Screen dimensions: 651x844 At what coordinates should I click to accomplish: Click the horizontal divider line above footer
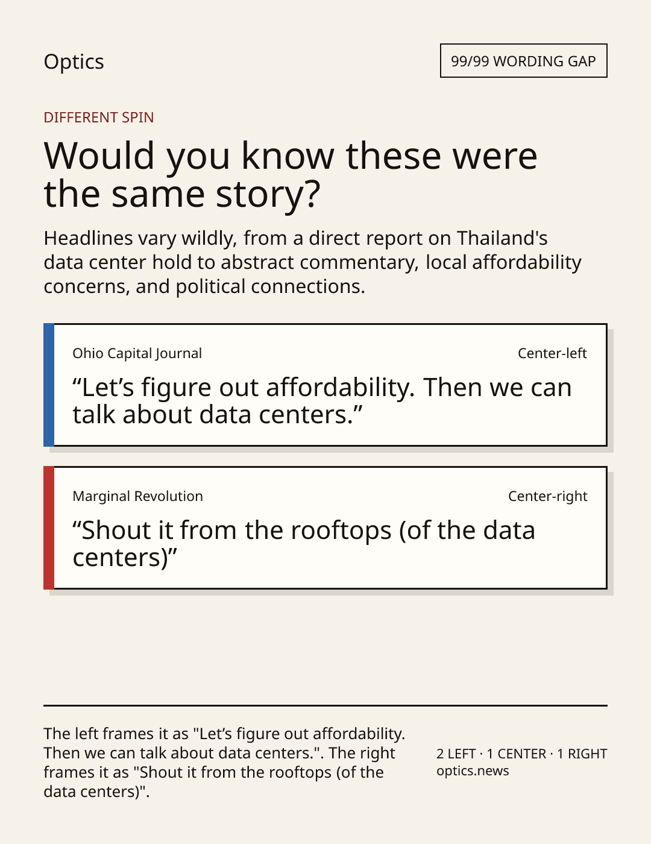325,705
